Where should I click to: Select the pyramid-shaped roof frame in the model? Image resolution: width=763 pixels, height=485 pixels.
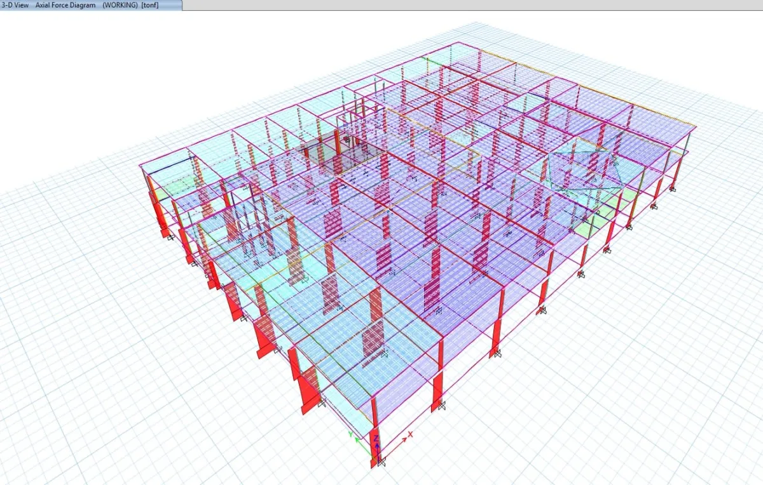point(584,169)
